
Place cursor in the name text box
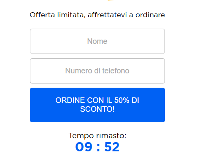coord(97,41)
